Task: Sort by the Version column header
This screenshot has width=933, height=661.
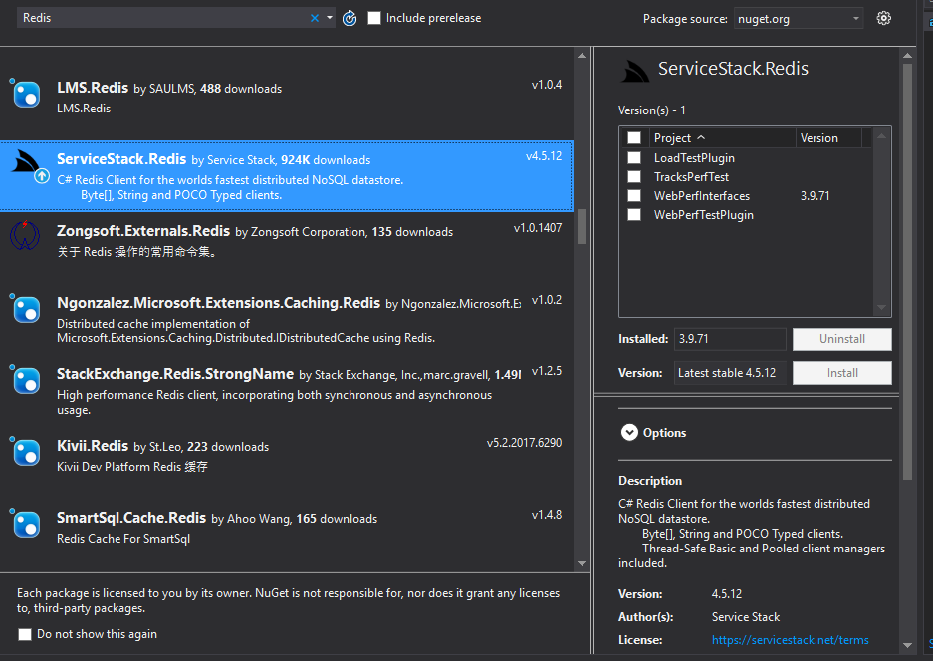Action: pos(828,138)
